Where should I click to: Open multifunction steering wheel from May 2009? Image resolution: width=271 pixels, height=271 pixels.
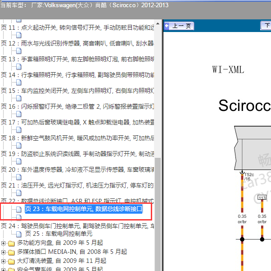[60, 243]
